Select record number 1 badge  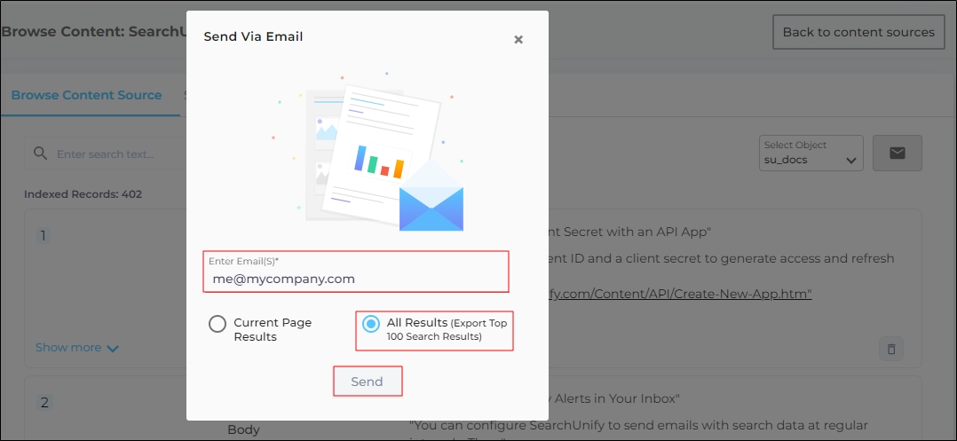(x=43, y=236)
